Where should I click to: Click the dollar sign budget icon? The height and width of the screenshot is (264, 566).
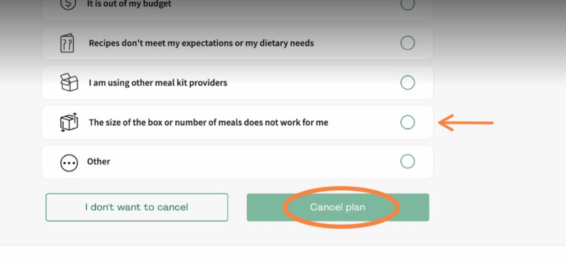(x=68, y=4)
